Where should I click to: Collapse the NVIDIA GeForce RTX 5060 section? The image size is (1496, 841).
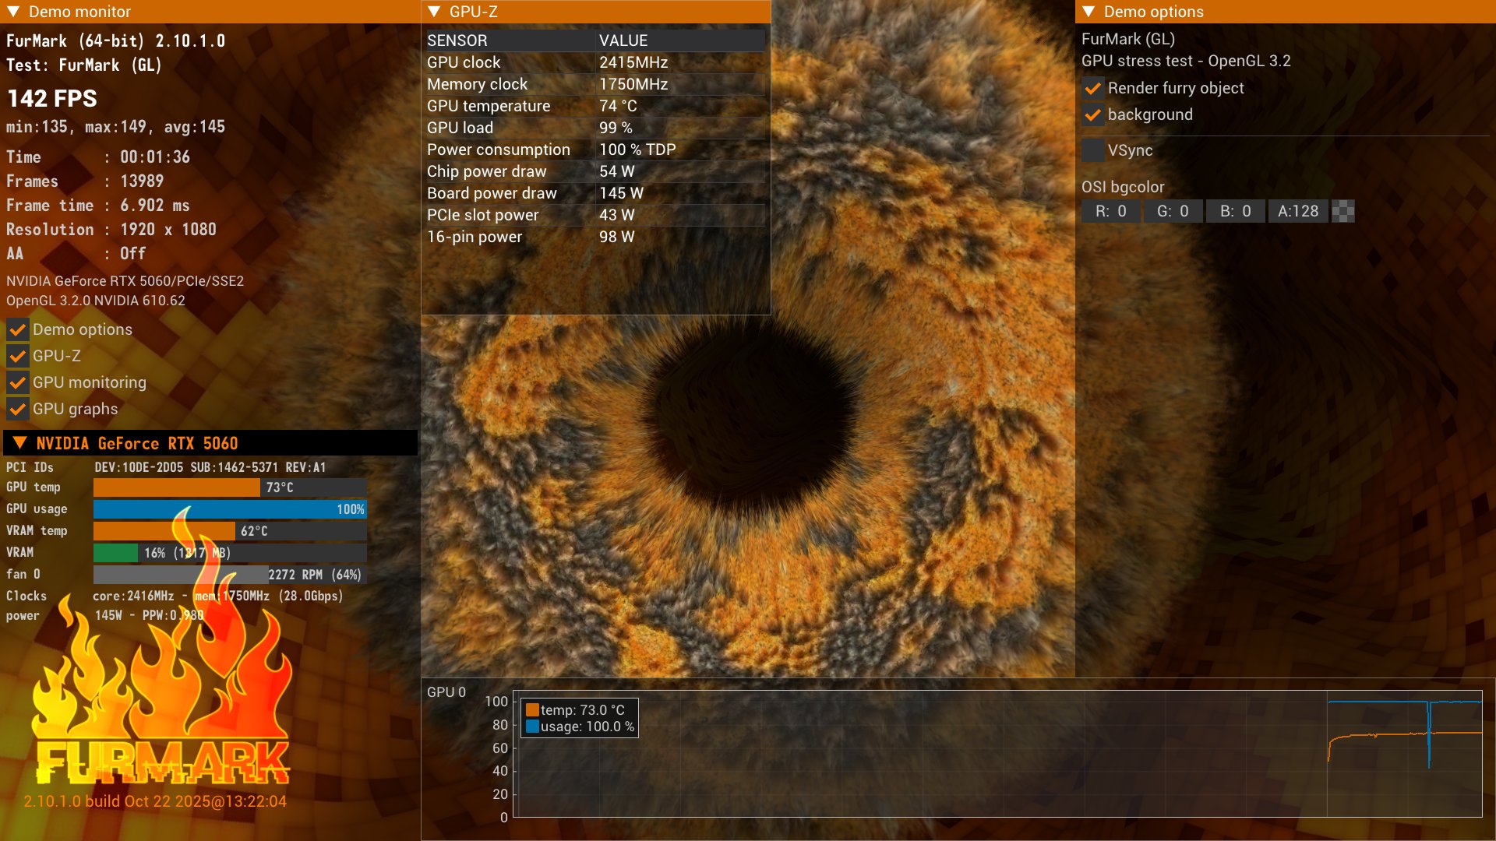tap(21, 443)
